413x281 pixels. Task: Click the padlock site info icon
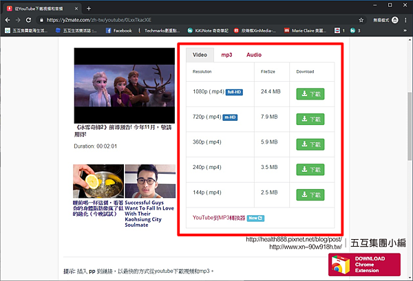pos(41,20)
